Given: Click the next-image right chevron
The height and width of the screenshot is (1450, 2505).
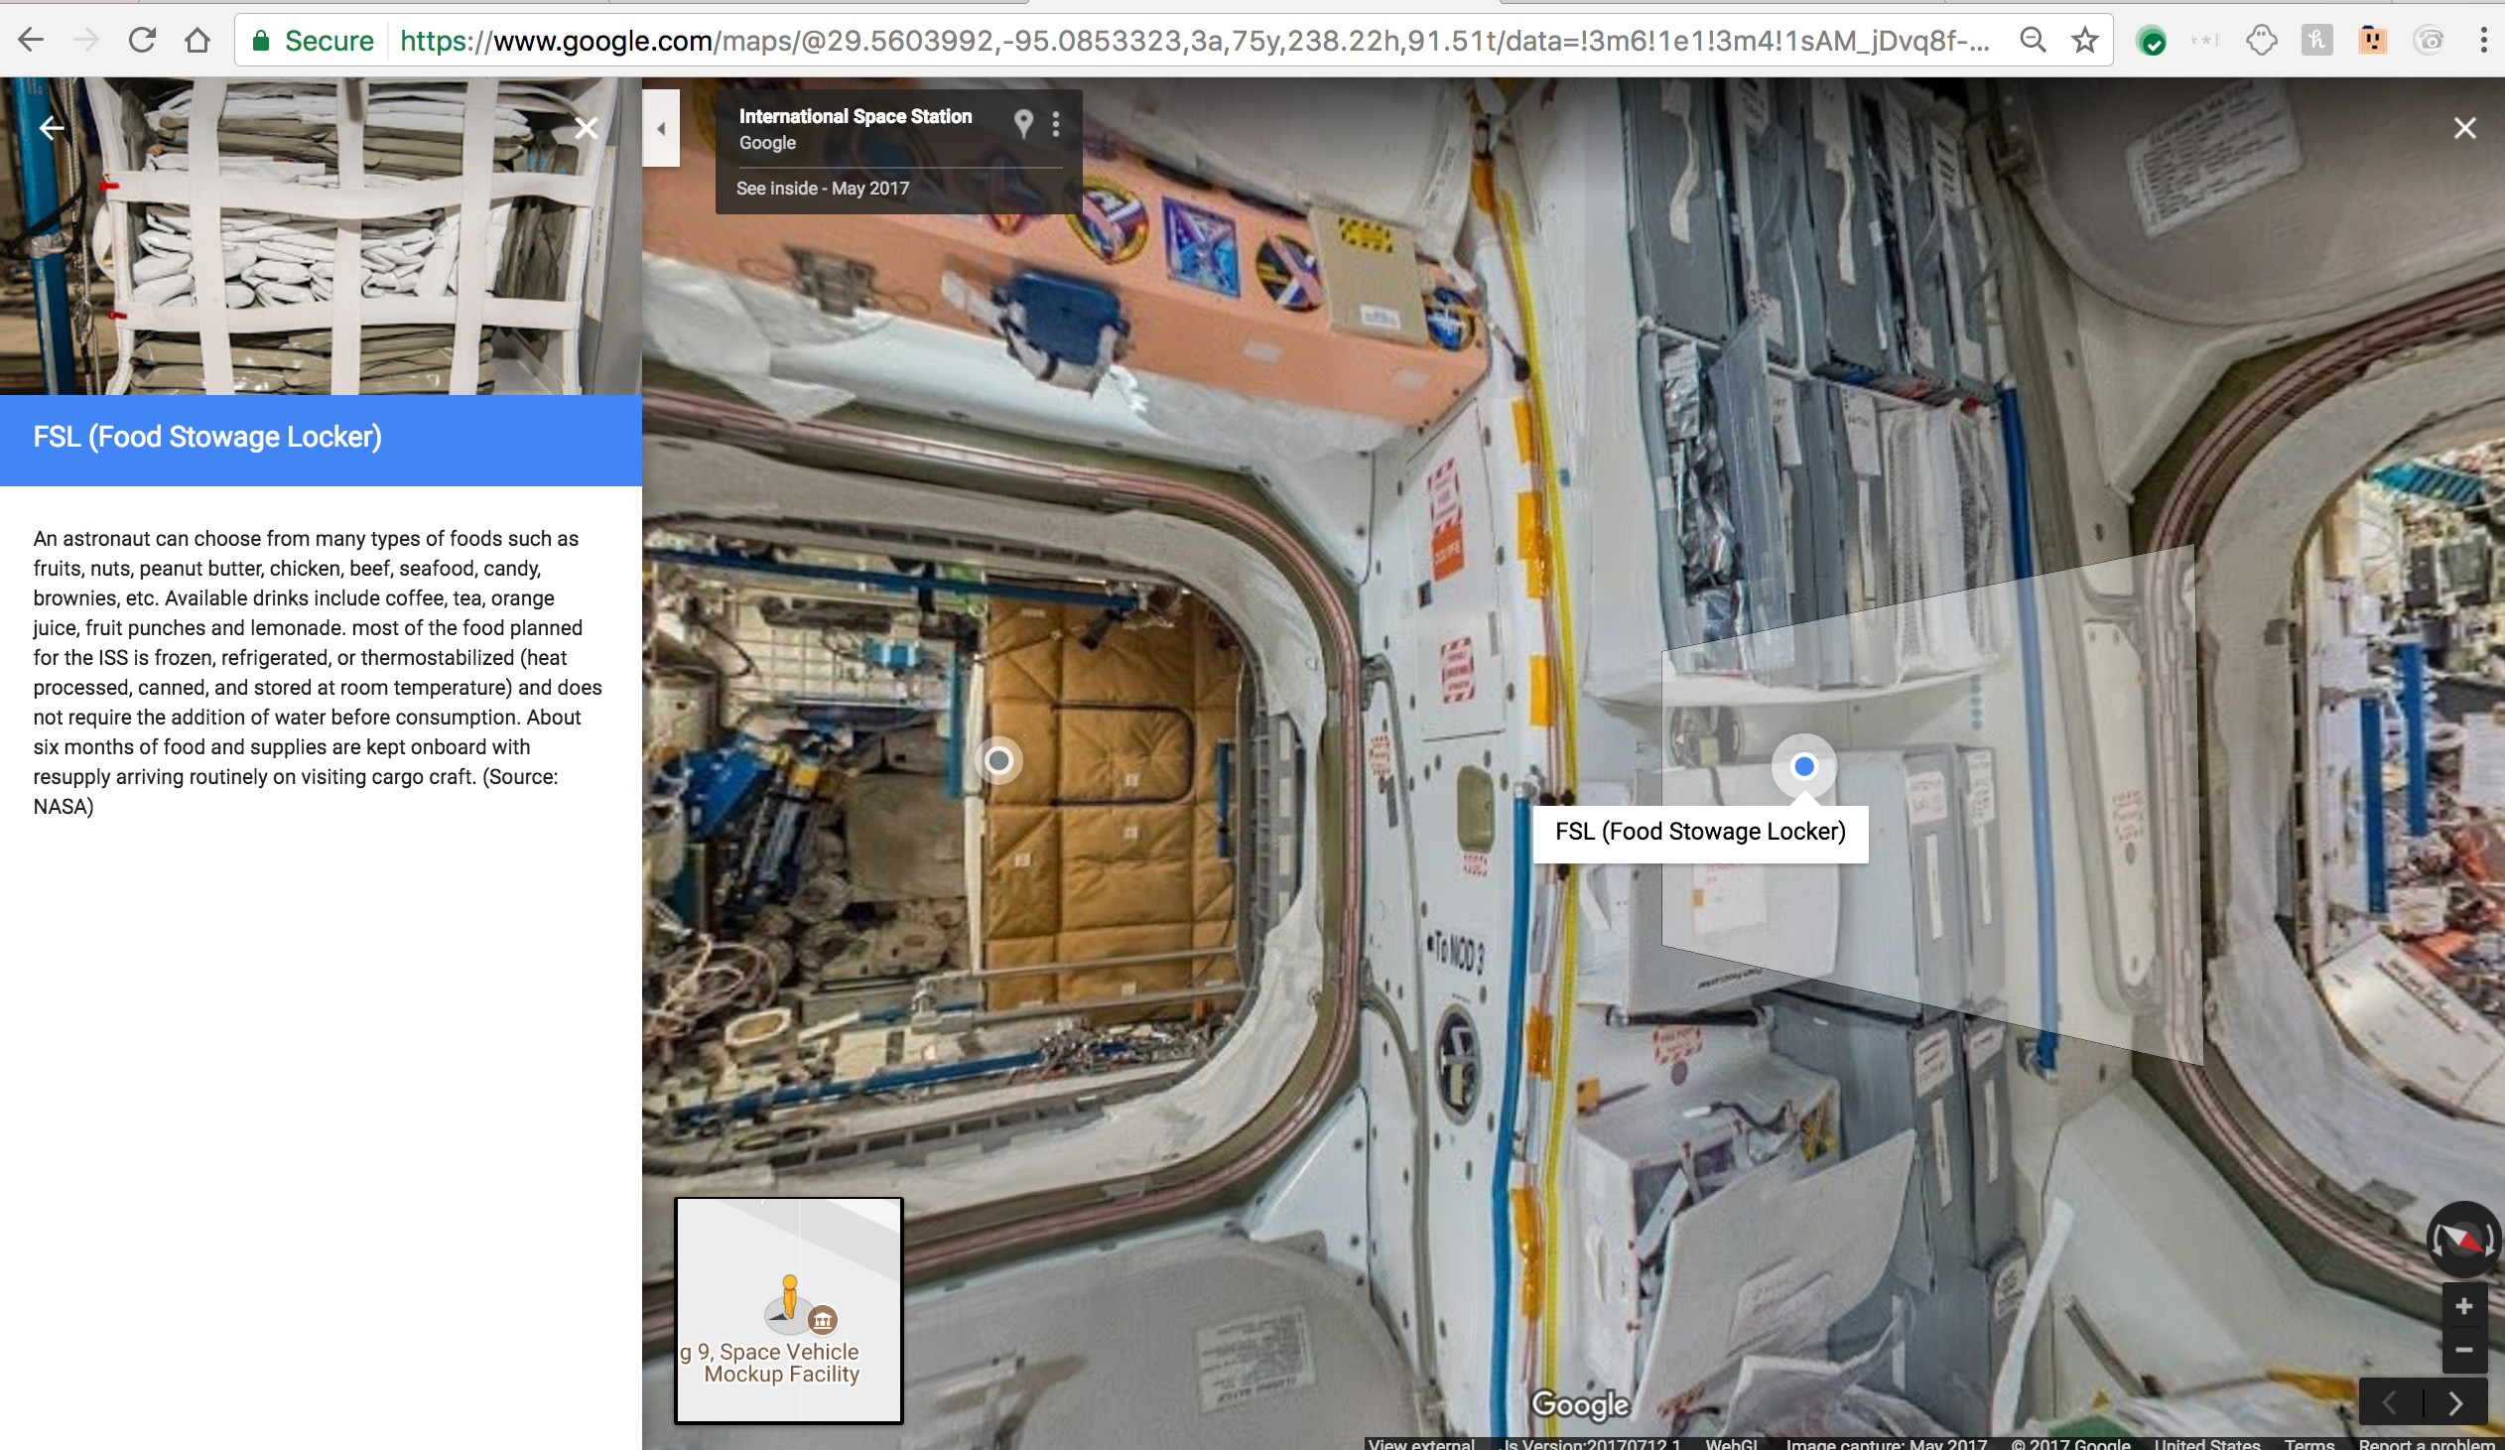Looking at the screenshot, I should 2455,1402.
